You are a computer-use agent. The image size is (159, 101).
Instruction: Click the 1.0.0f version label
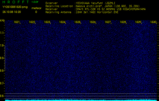35,2
